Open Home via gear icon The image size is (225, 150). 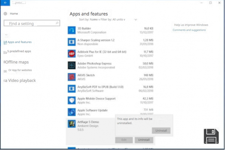(5, 13)
